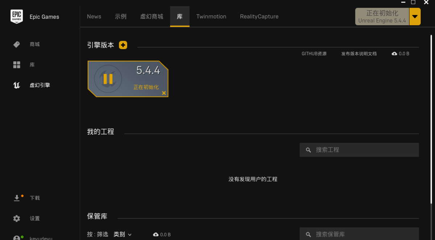Click the cloud icon beside 发布版本说明文档
The height and width of the screenshot is (240, 435).
tap(394, 54)
